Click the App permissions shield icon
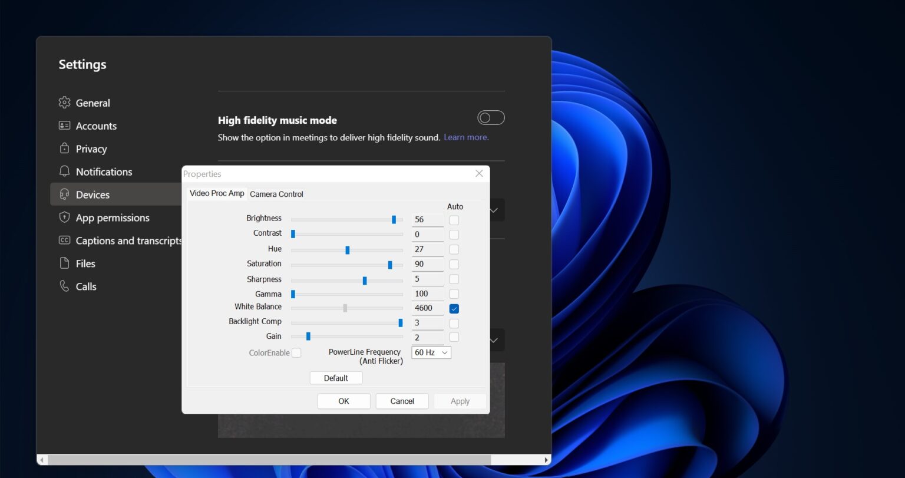 [64, 217]
